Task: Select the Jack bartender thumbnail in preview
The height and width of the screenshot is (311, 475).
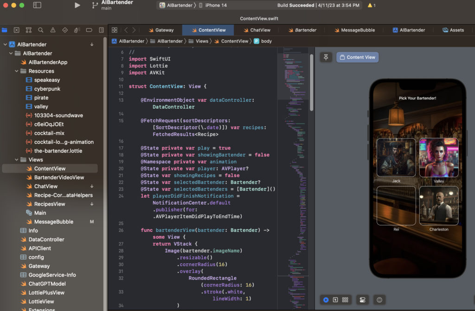Action: [x=396, y=157]
